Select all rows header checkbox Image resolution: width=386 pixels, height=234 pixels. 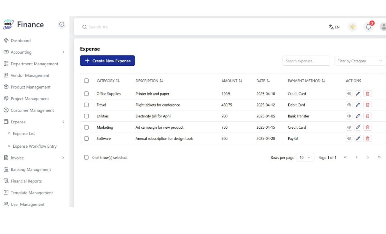tap(86, 81)
